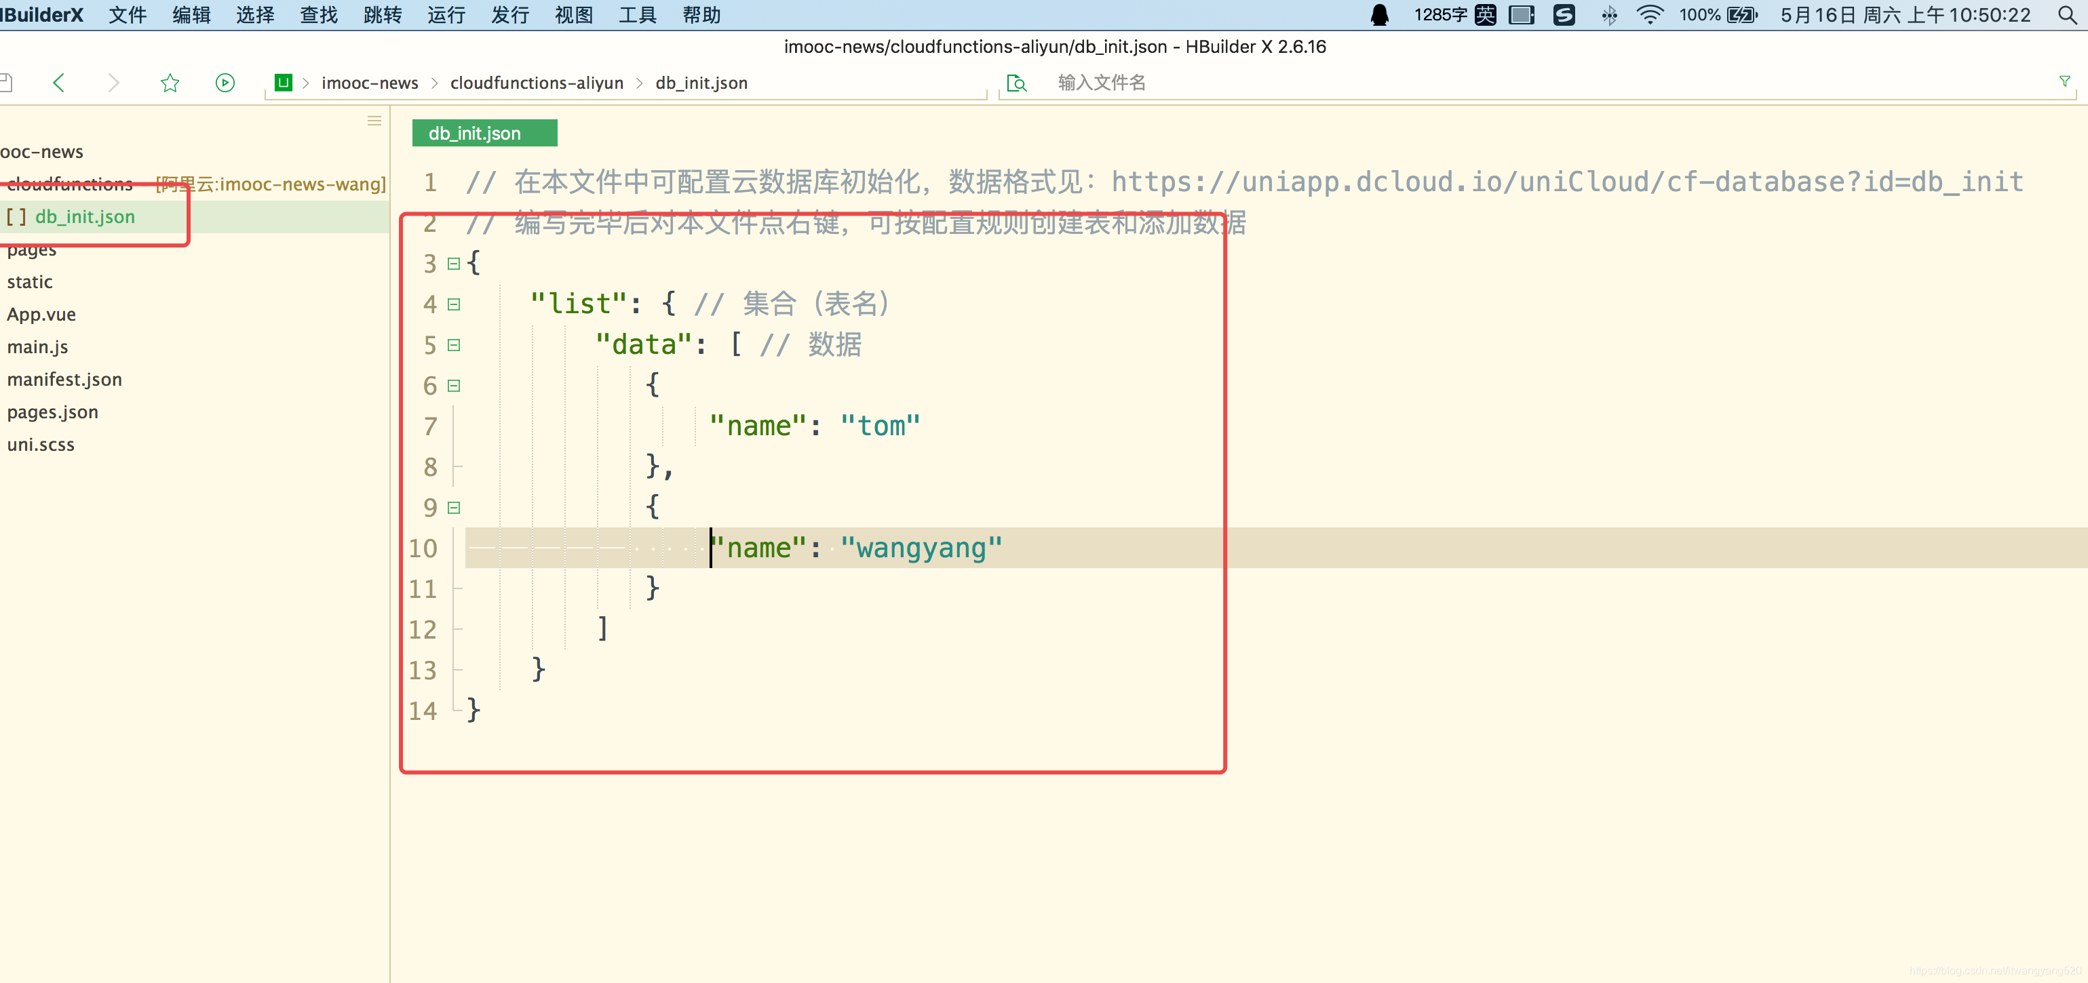The image size is (2088, 983).
Task: Collapse code fold at line 3
Action: click(454, 264)
